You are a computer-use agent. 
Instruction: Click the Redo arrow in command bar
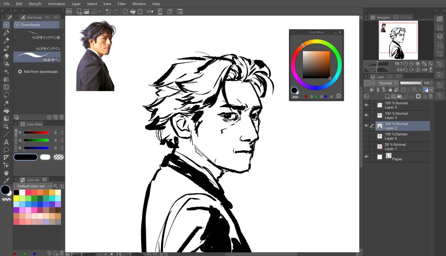116,12
